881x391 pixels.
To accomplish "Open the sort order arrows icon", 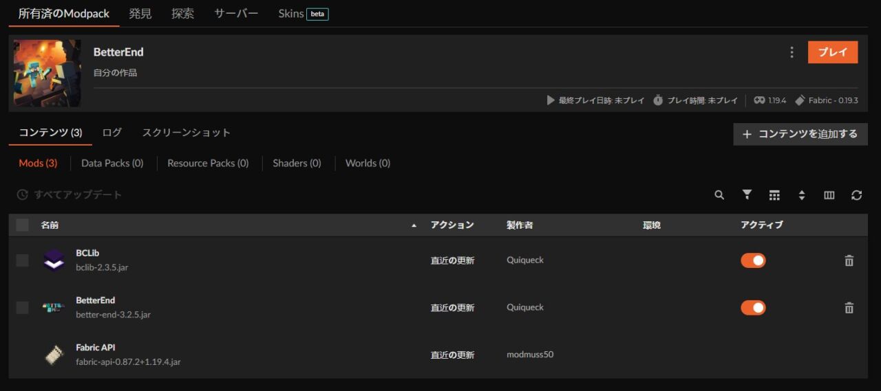I will coord(802,195).
